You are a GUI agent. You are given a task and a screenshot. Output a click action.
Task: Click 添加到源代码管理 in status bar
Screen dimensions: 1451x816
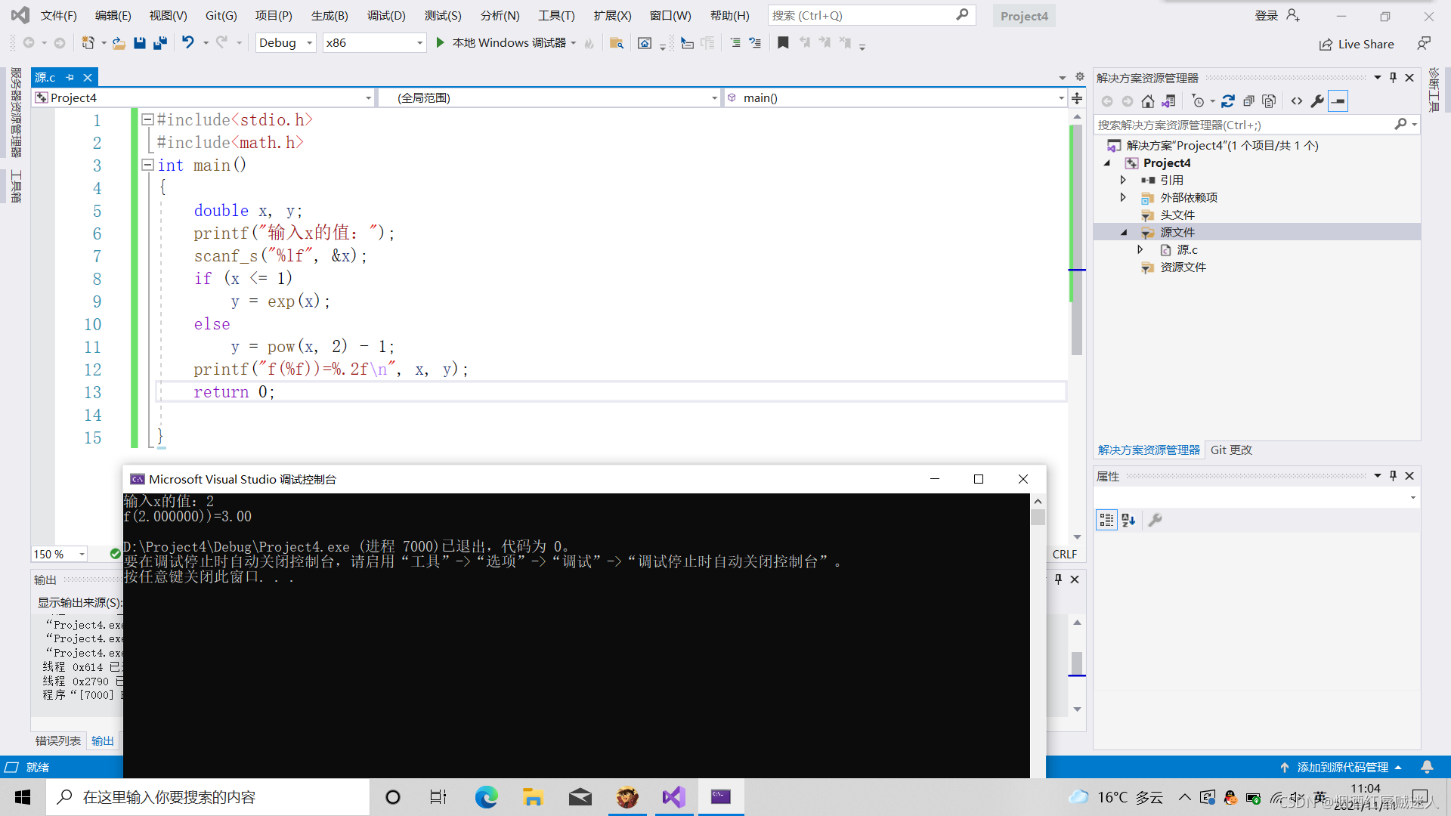tap(1341, 767)
